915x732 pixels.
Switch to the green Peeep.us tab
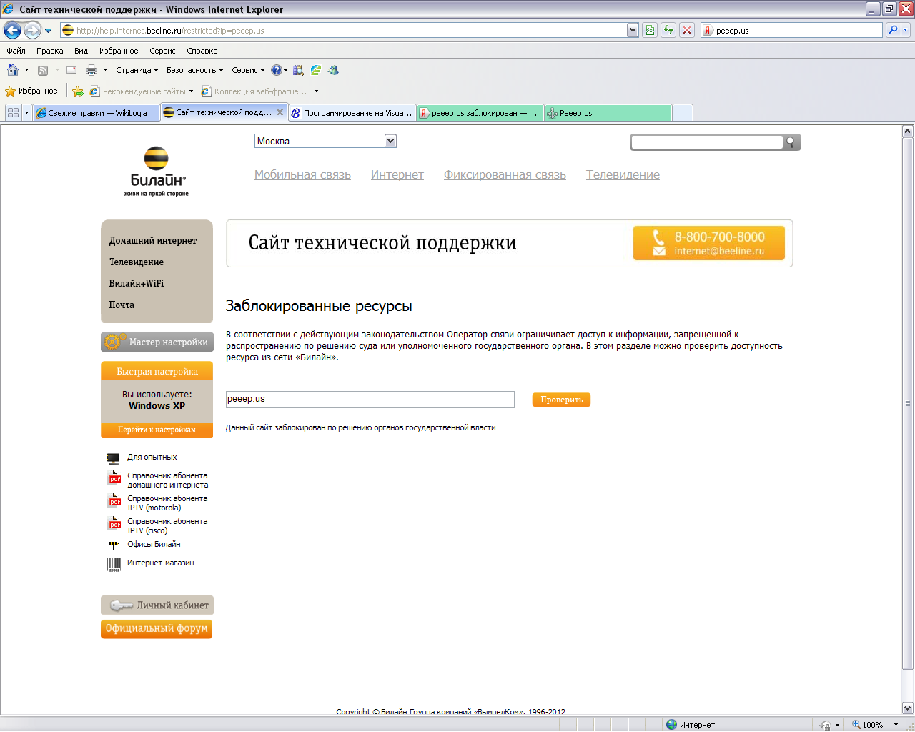[x=608, y=113]
